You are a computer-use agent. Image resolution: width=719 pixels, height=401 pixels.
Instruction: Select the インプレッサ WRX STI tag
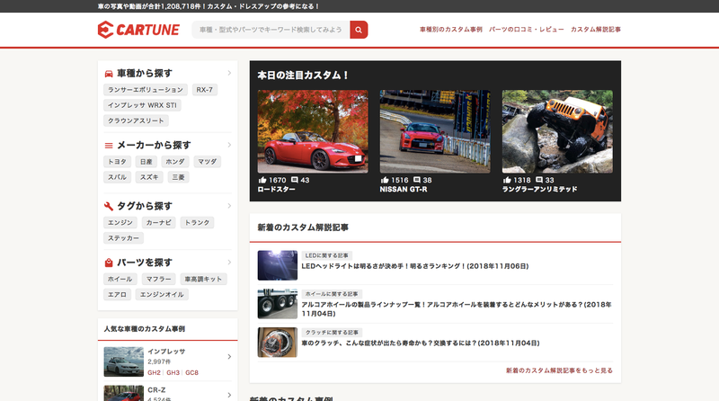point(142,105)
